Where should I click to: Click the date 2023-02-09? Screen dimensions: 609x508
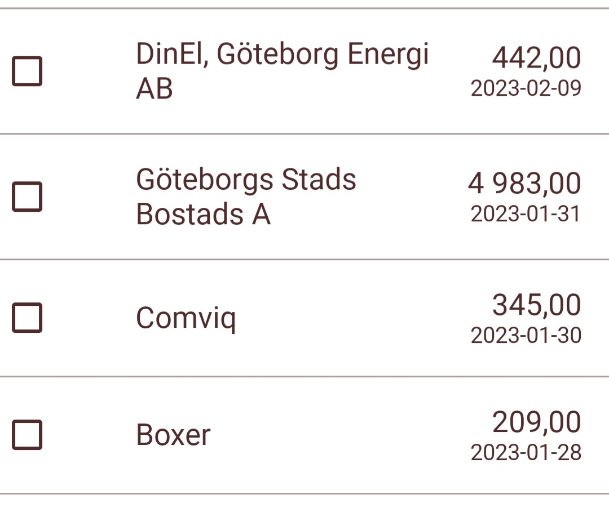coord(526,88)
